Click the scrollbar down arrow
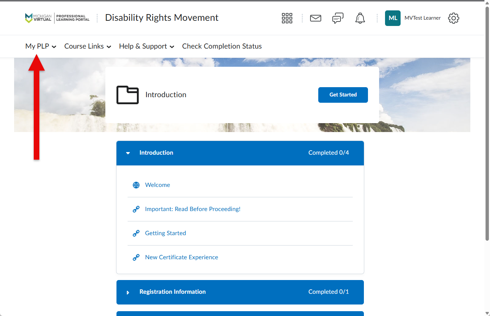Screen dimensions: 490x316 (x=487, y=313)
